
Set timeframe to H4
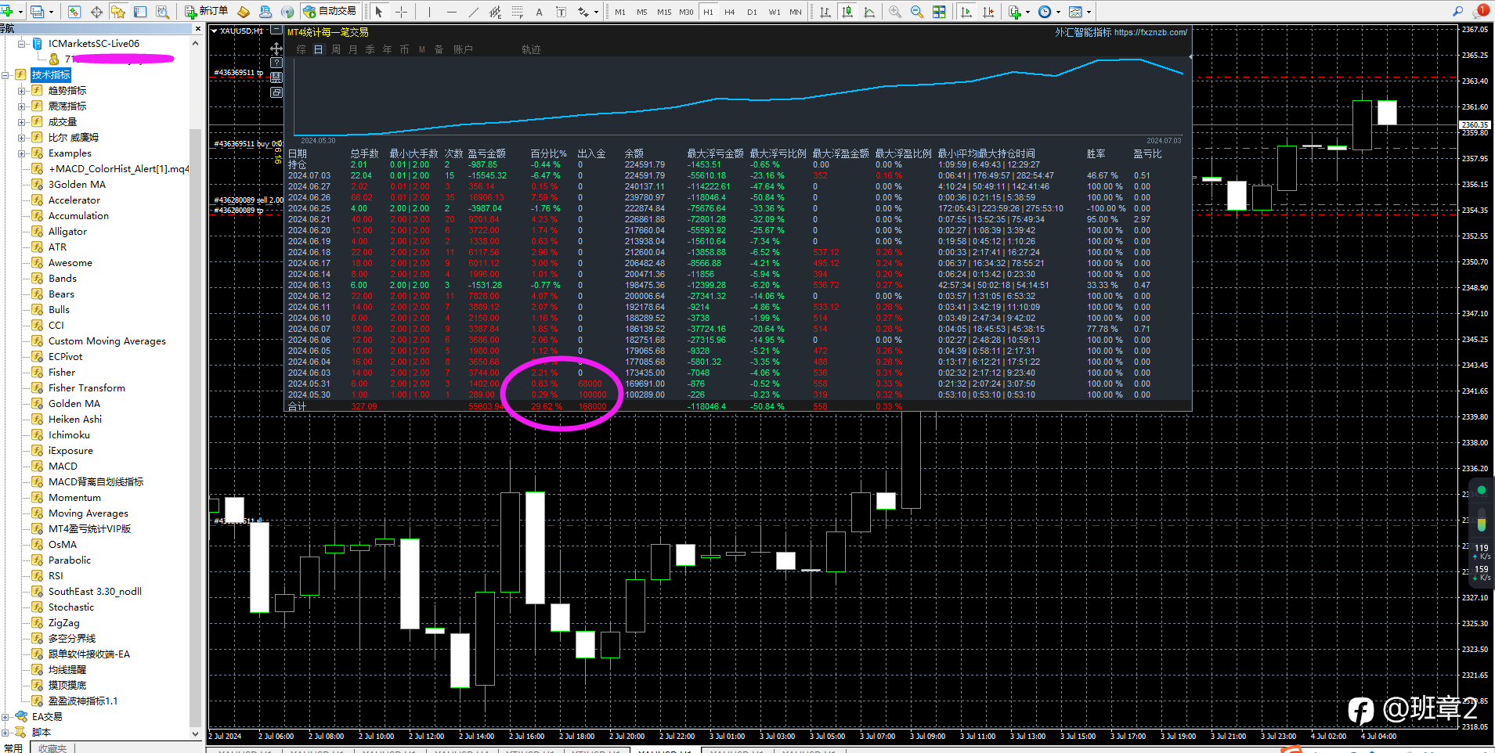pos(730,12)
